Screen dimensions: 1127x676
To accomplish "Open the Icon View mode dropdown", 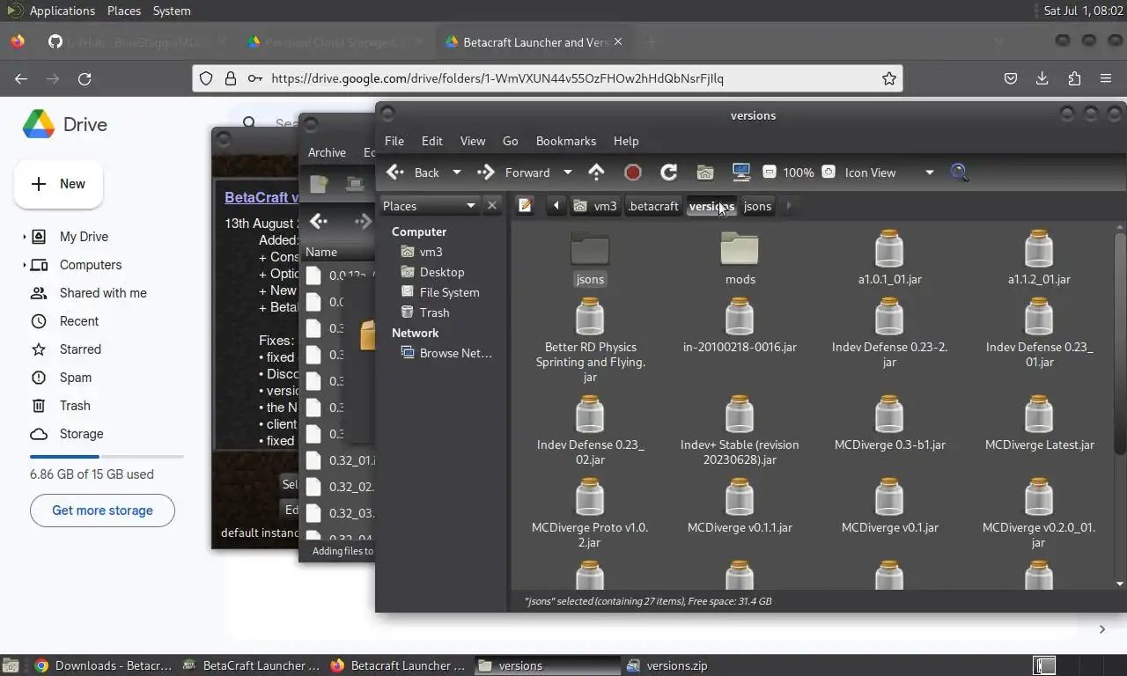I will click(889, 173).
